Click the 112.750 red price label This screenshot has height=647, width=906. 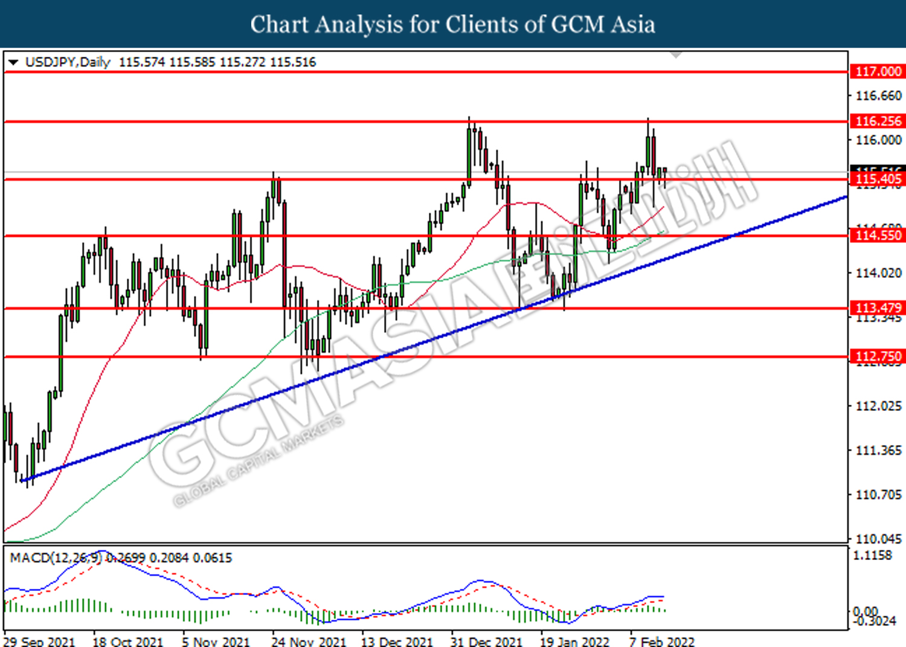coord(878,356)
